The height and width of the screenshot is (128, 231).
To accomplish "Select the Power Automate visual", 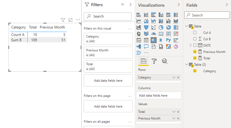I will 139,53.
